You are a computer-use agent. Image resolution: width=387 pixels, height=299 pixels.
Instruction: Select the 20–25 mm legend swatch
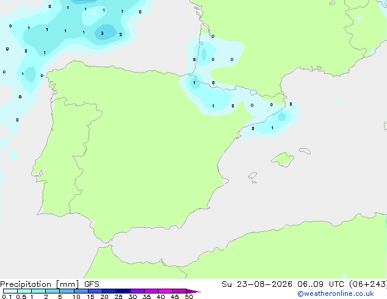click(109, 291)
